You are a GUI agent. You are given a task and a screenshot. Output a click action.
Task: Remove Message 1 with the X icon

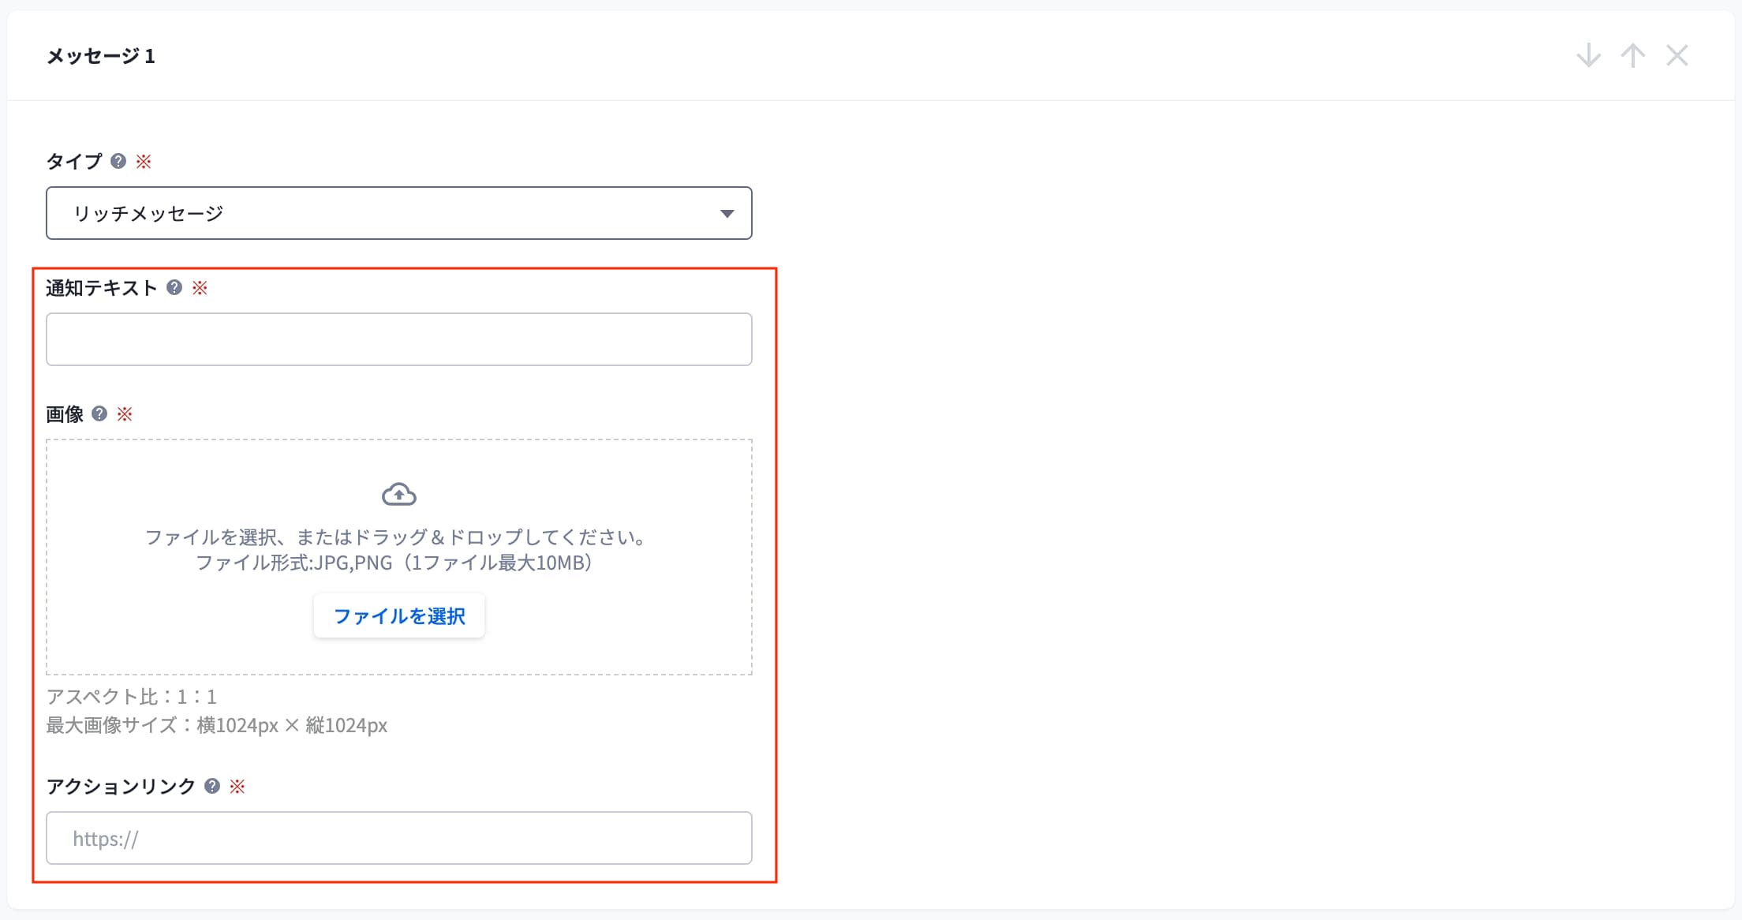pyautogui.click(x=1677, y=56)
